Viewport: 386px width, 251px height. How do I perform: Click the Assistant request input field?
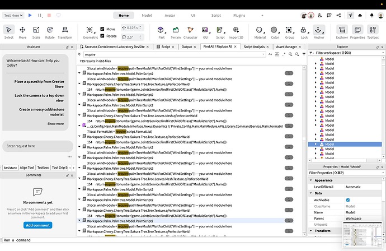tap(37, 146)
